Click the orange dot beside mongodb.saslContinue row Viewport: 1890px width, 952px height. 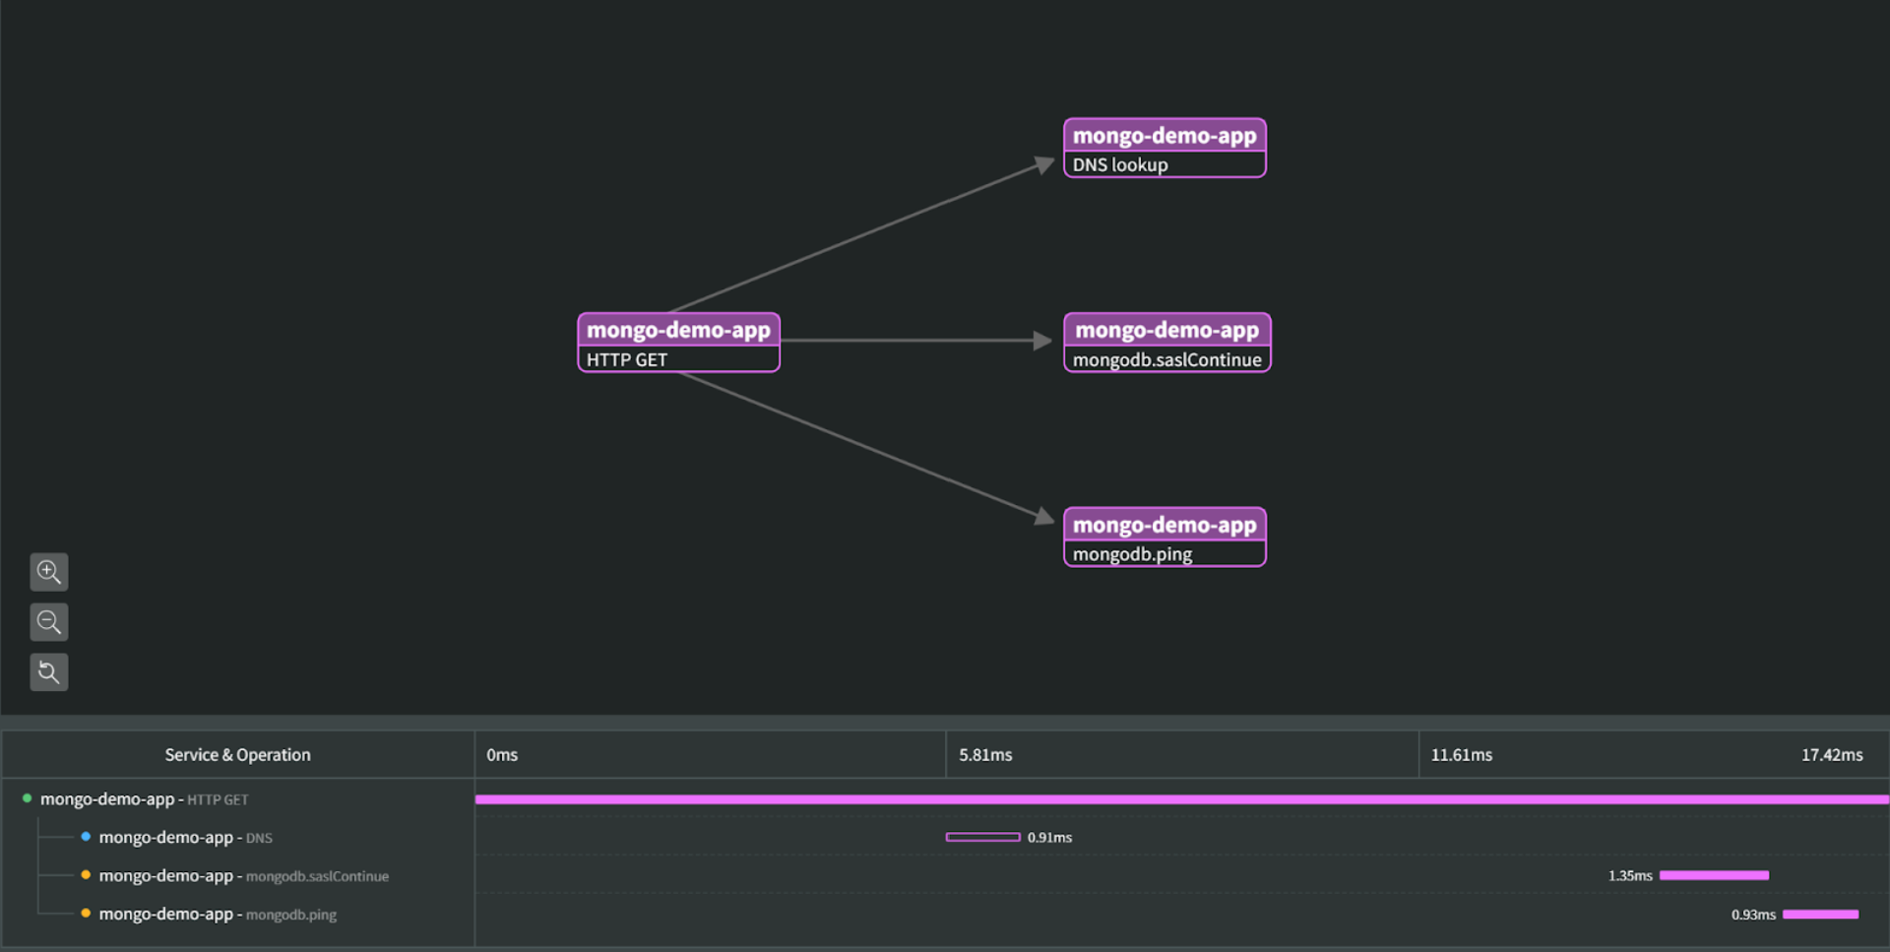pos(86,875)
